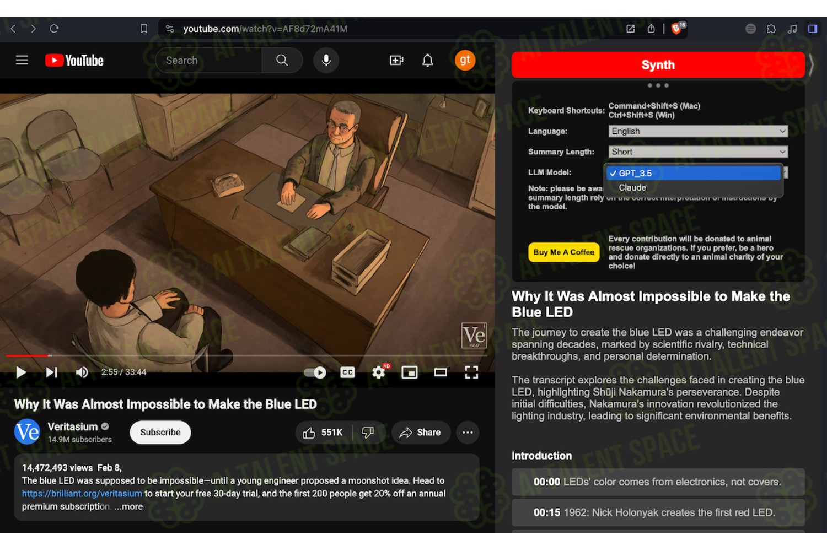This screenshot has width=827, height=551.
Task: Like the video 551K
Action: click(323, 433)
